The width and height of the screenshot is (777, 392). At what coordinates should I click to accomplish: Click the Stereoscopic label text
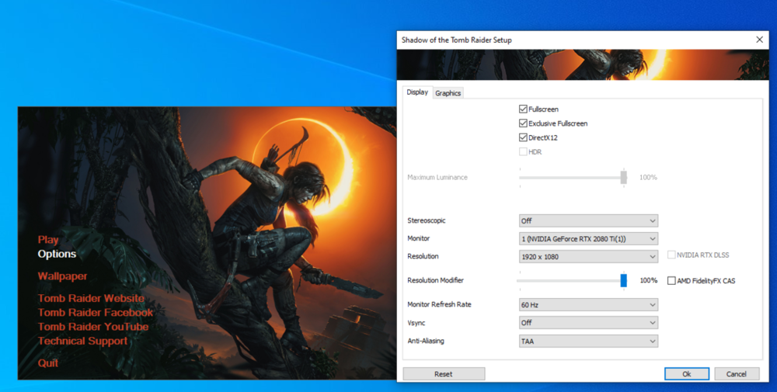click(427, 220)
